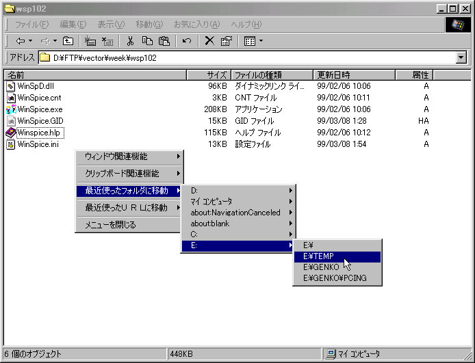475x363 pixels.
Task: Select the WinSpice.exe file name
Action: (40, 109)
